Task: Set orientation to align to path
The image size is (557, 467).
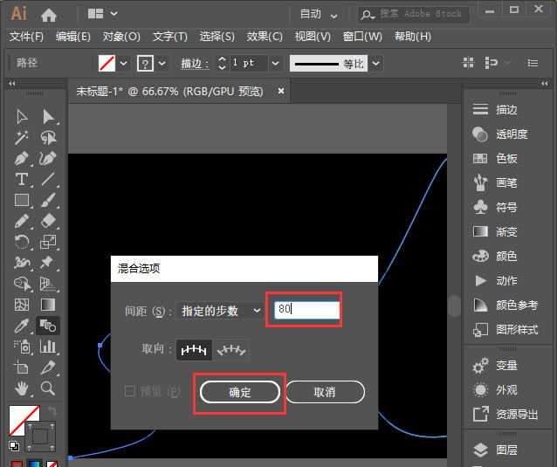Action: click(x=231, y=349)
